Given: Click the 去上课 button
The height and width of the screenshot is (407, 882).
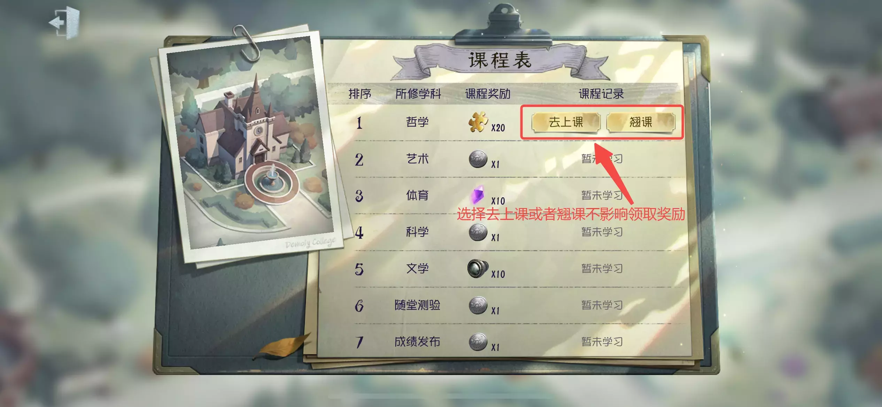Looking at the screenshot, I should (x=566, y=122).
